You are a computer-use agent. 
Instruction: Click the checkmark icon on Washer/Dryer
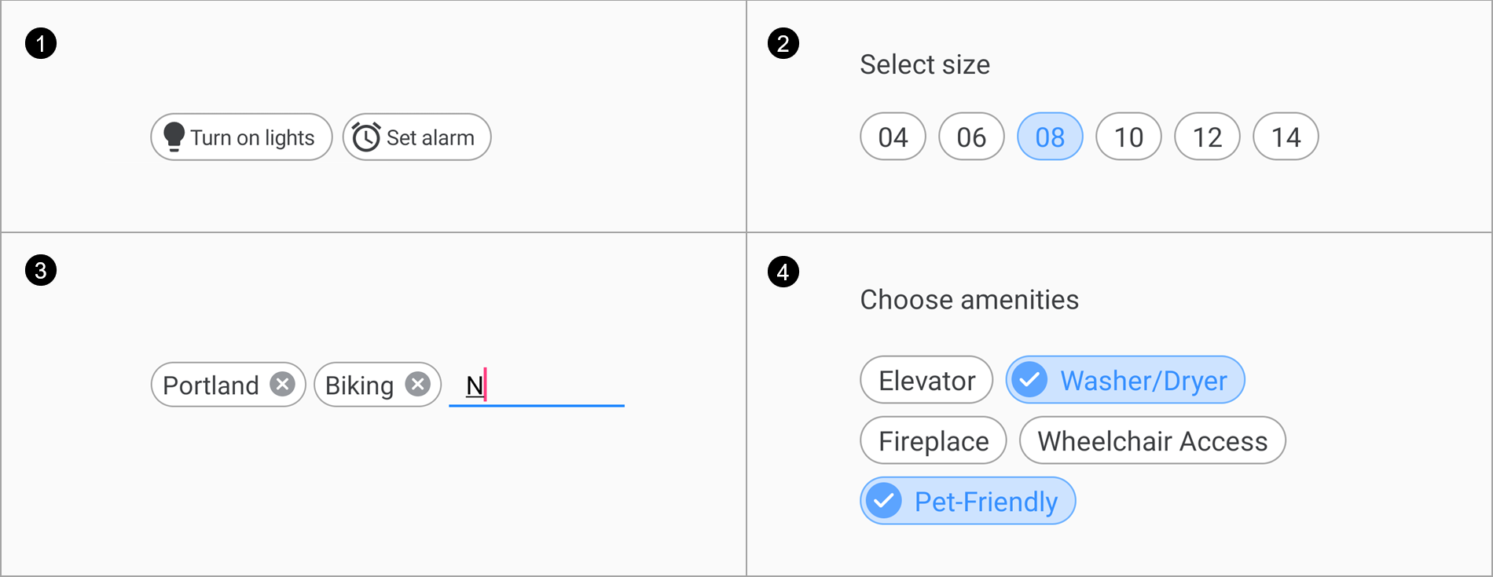1029,380
